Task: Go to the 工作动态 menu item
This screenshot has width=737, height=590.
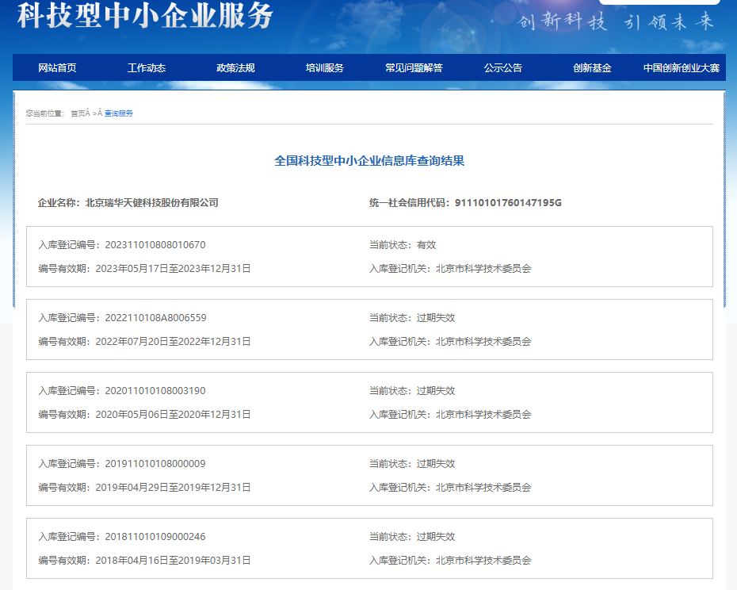Action: pos(147,67)
